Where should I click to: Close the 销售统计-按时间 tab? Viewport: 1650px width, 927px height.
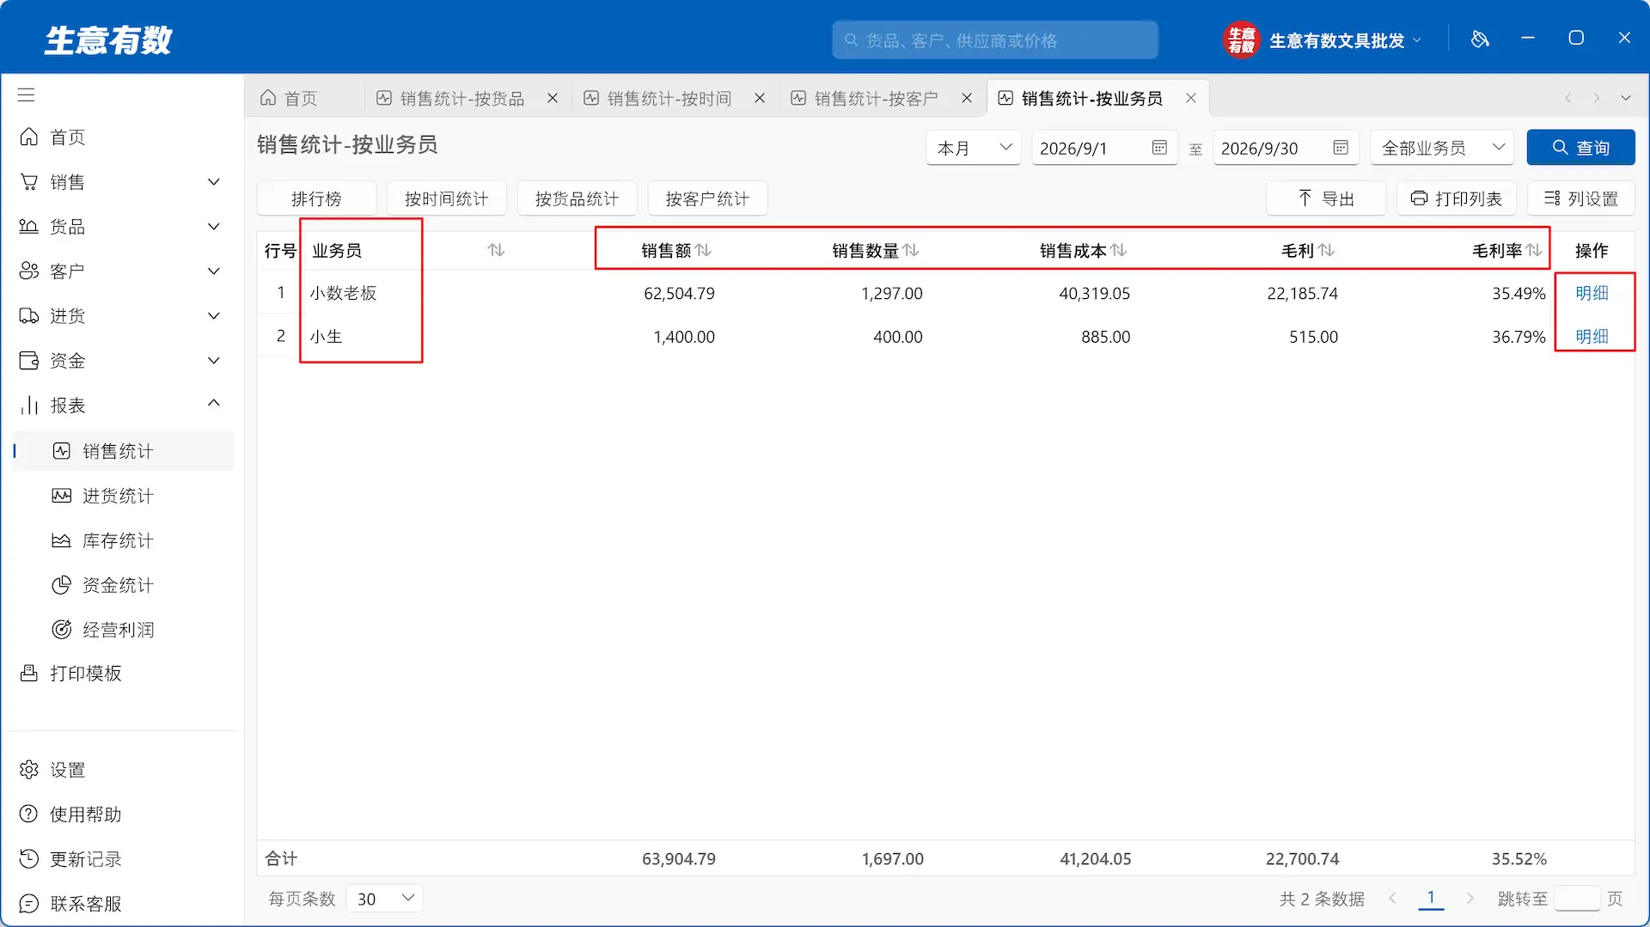[x=760, y=98]
